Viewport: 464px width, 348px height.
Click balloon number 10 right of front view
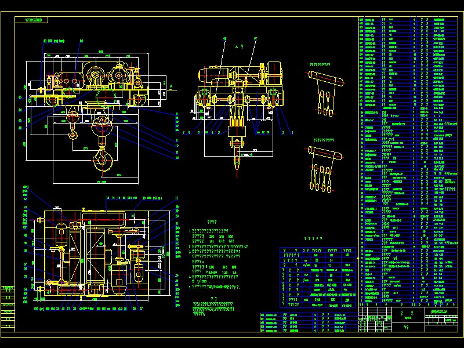[177, 146]
